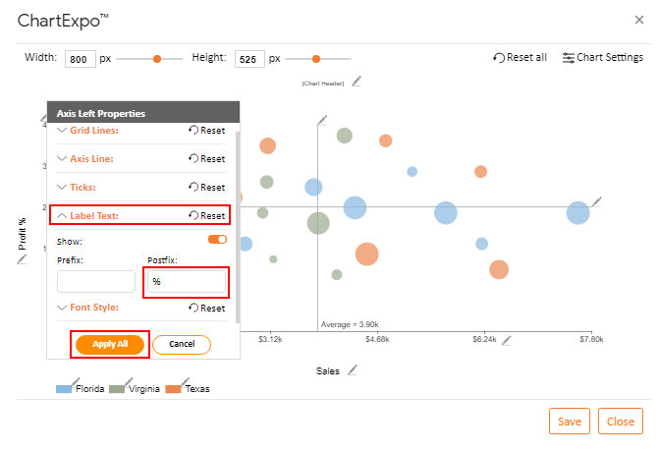The height and width of the screenshot is (452, 659).
Task: Click the pencil icon next to $6.24k label
Action: pos(507,340)
